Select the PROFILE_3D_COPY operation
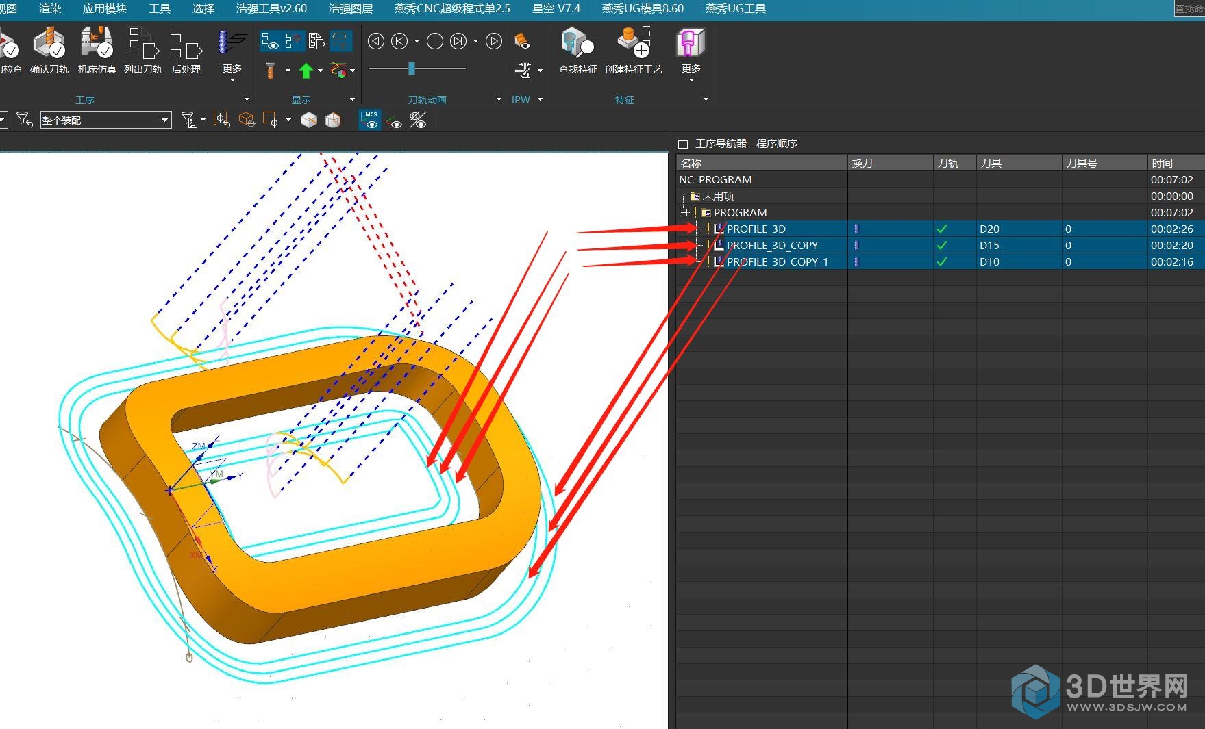This screenshot has width=1205, height=729. pos(772,245)
